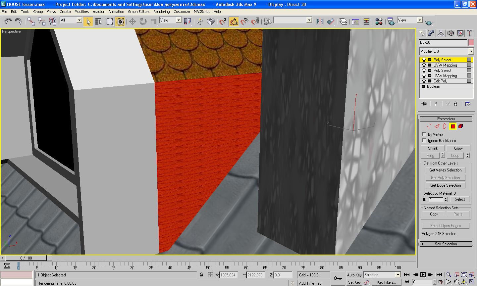Toggle the Angle Snap icon
The width and height of the screenshot is (477, 286).
pyautogui.click(x=234, y=22)
